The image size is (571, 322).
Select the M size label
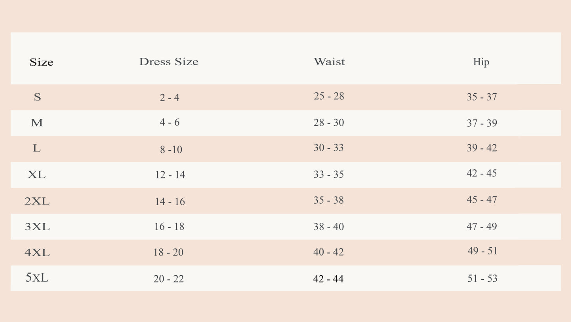(37, 123)
